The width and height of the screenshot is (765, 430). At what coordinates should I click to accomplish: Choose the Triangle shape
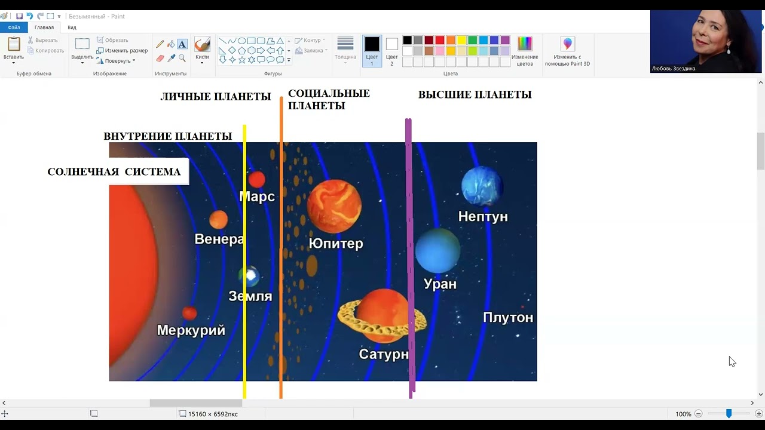pos(280,41)
